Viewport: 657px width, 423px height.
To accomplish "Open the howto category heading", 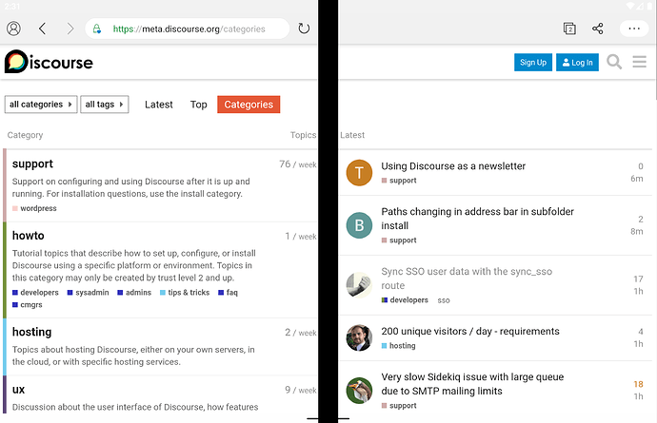I will click(28, 236).
